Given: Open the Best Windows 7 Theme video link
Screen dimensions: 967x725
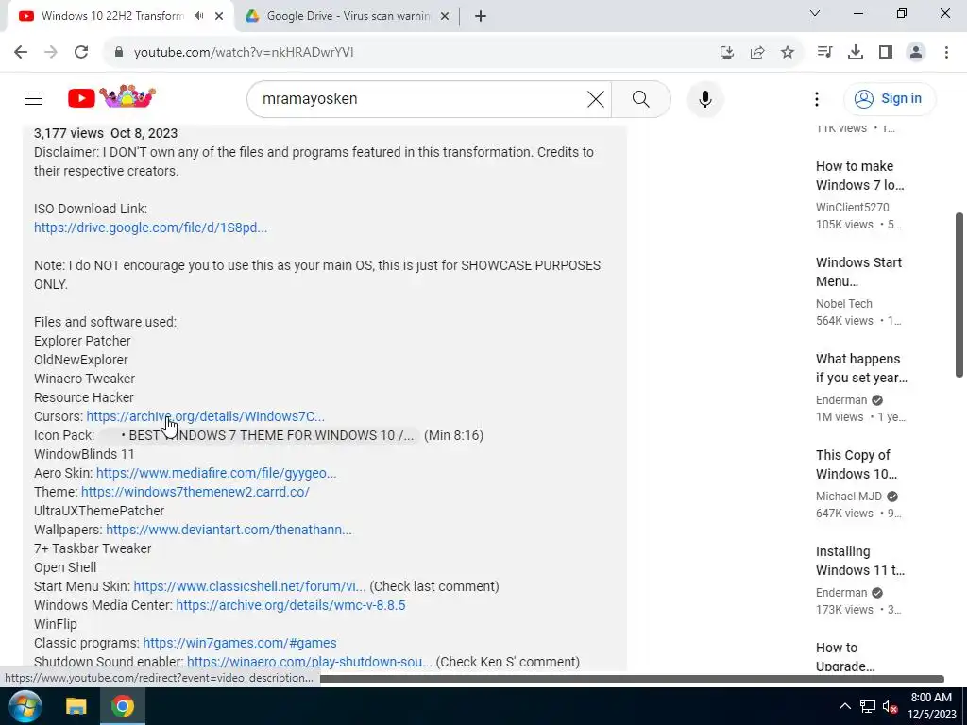Looking at the screenshot, I should (x=259, y=435).
